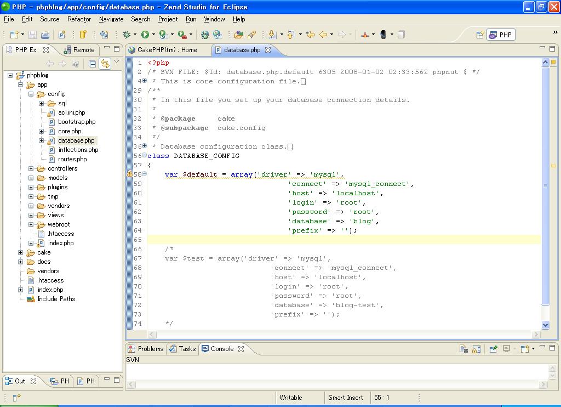Click the Save icon in the toolbar
Screen dimensions: 561x407
(32, 35)
